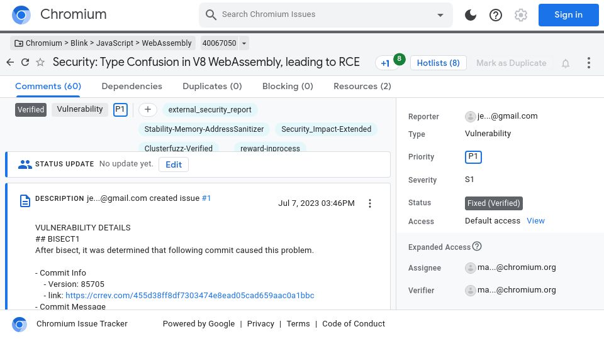Image resolution: width=604 pixels, height=339 pixels.
Task: Switch to the Resources (2) tab
Action: click(x=362, y=86)
